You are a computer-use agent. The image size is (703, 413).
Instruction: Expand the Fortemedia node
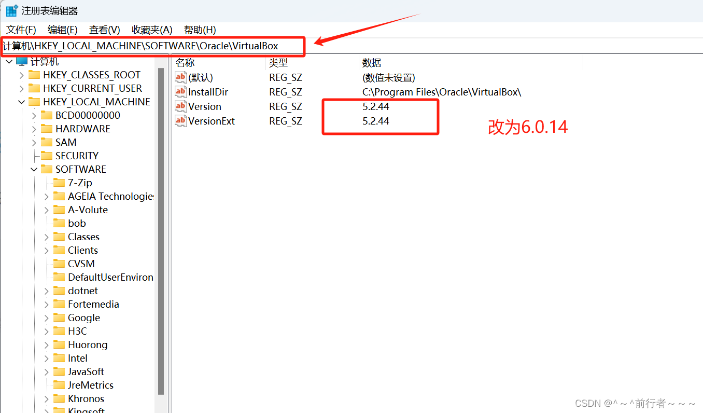pos(46,304)
